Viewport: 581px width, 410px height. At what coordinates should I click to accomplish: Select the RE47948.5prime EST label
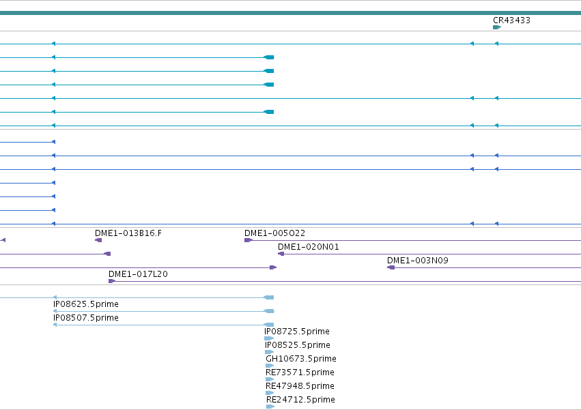coord(300,386)
